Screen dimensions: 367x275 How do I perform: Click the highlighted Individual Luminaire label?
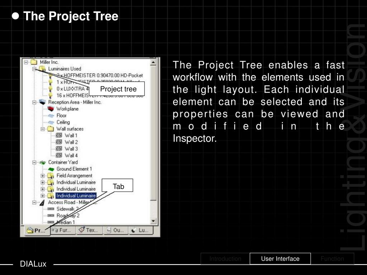76,196
